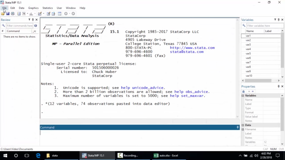
Task: Open the Log toolbar button
Action: pyautogui.click(x=19, y=14)
